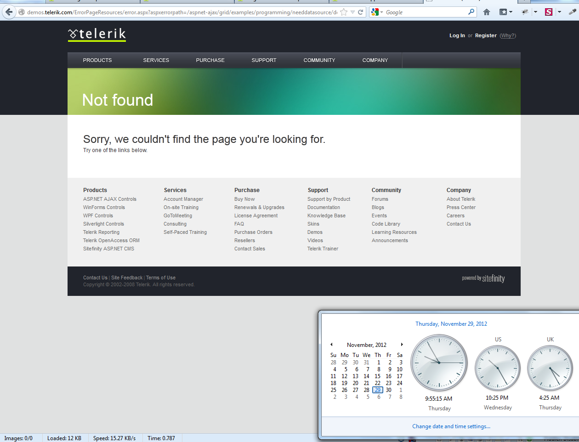Open the COMPANY menu

tap(375, 60)
